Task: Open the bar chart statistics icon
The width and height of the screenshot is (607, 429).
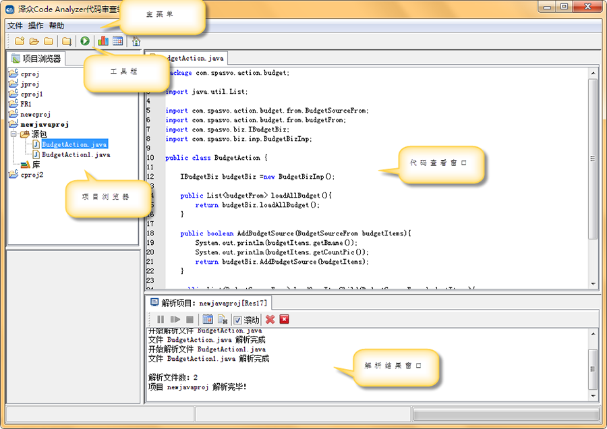Action: [103, 41]
